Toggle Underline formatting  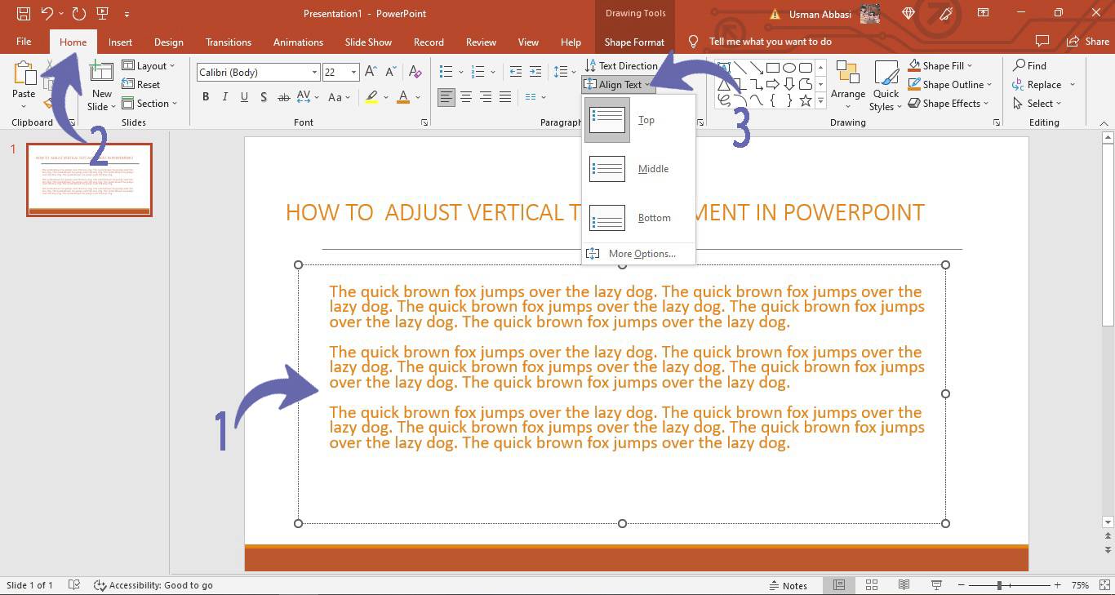(x=244, y=97)
